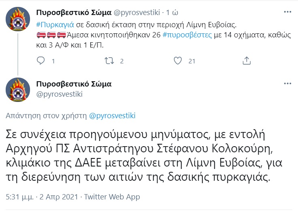
Task: Click the second tweet's flame logo avatar
Action: (x=18, y=90)
